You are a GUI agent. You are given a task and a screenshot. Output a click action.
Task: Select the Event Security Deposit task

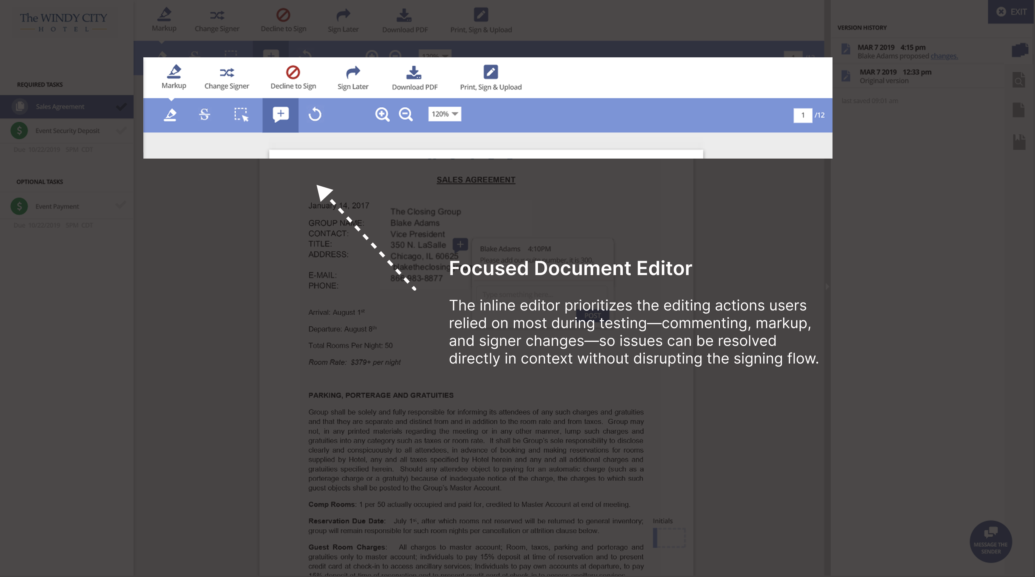67,131
